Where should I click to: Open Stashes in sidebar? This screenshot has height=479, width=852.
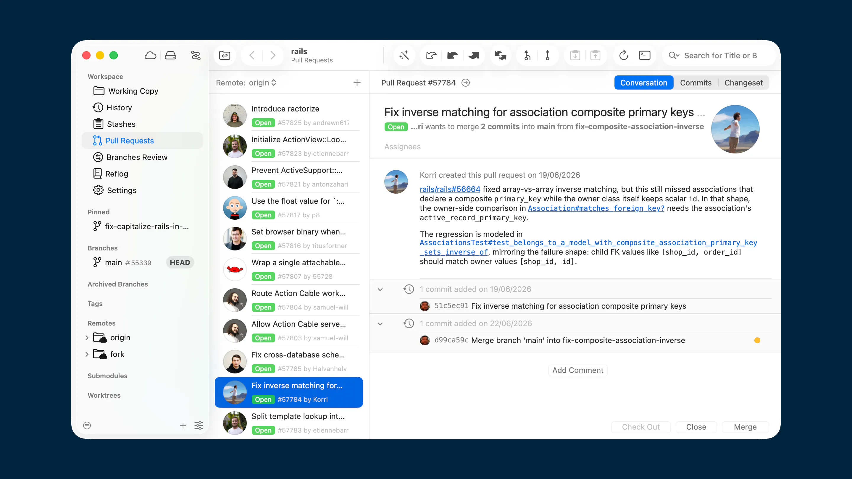pos(142,124)
